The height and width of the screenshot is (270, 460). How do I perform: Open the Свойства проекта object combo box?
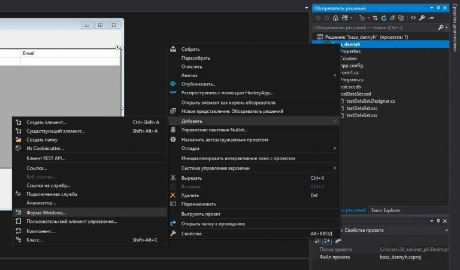(x=395, y=230)
